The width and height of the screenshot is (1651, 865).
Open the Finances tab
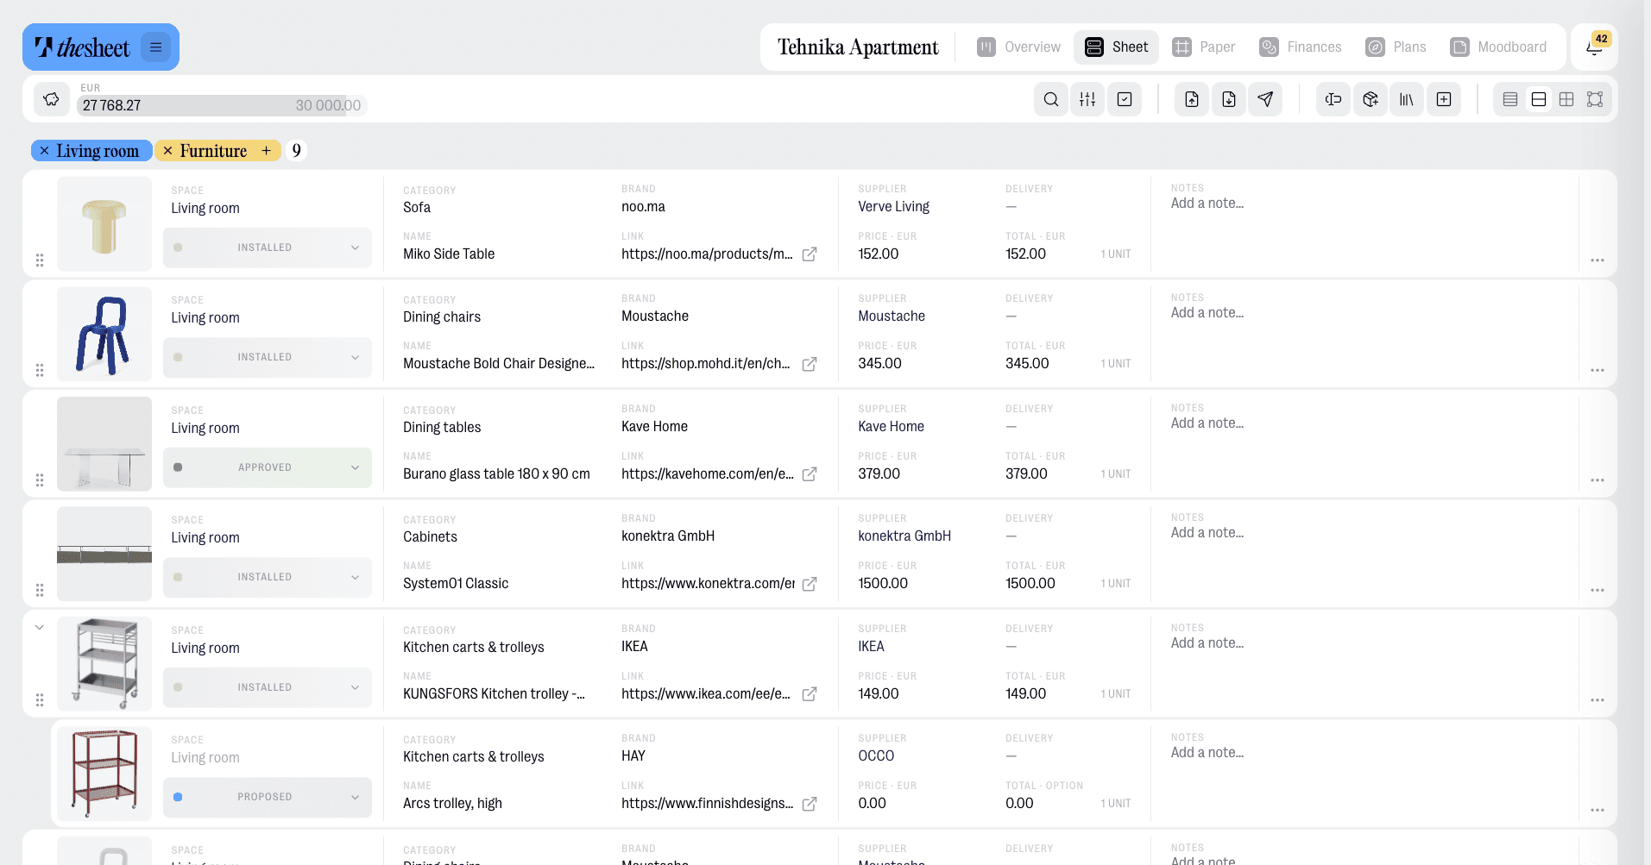[x=1301, y=47]
